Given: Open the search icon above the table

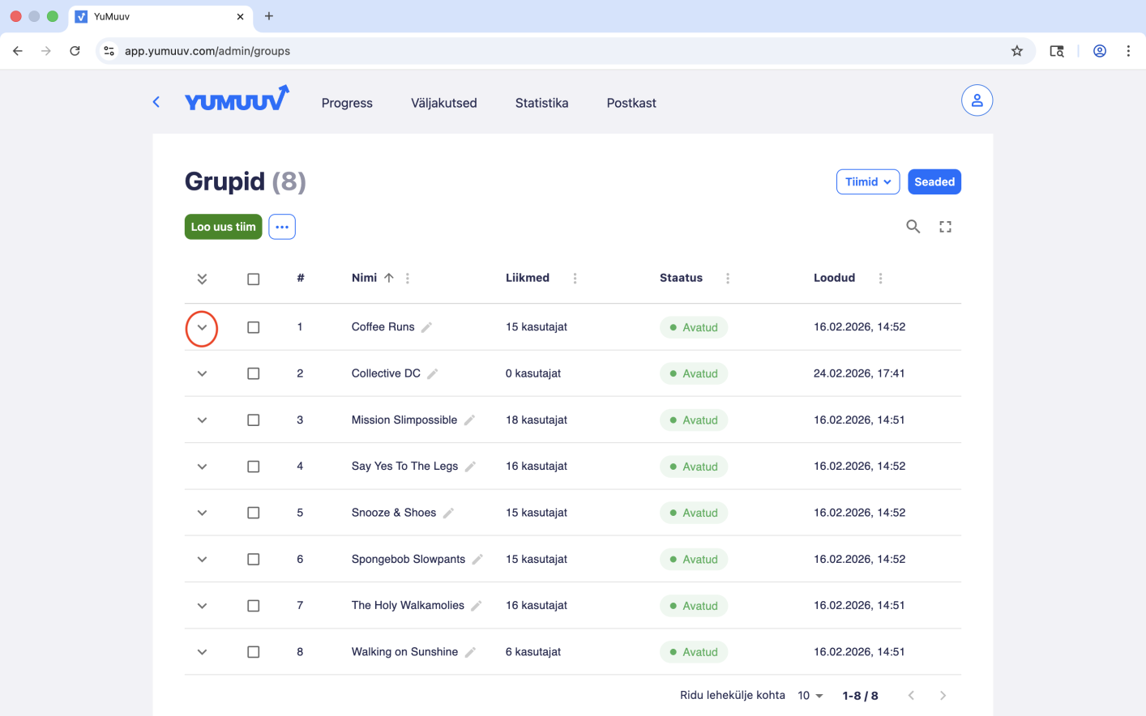Looking at the screenshot, I should coord(913,227).
